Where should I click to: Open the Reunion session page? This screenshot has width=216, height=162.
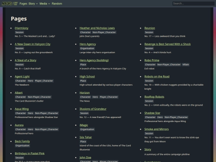tap(150, 28)
